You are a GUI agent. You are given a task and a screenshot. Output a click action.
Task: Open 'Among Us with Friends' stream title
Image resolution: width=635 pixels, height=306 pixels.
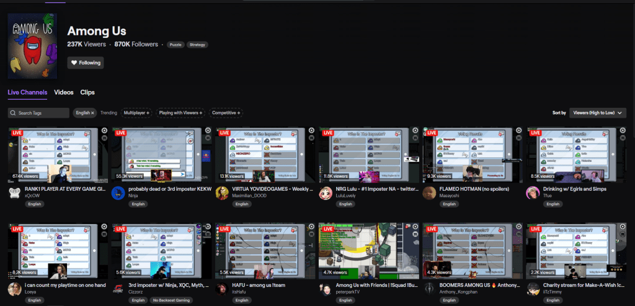376,286
